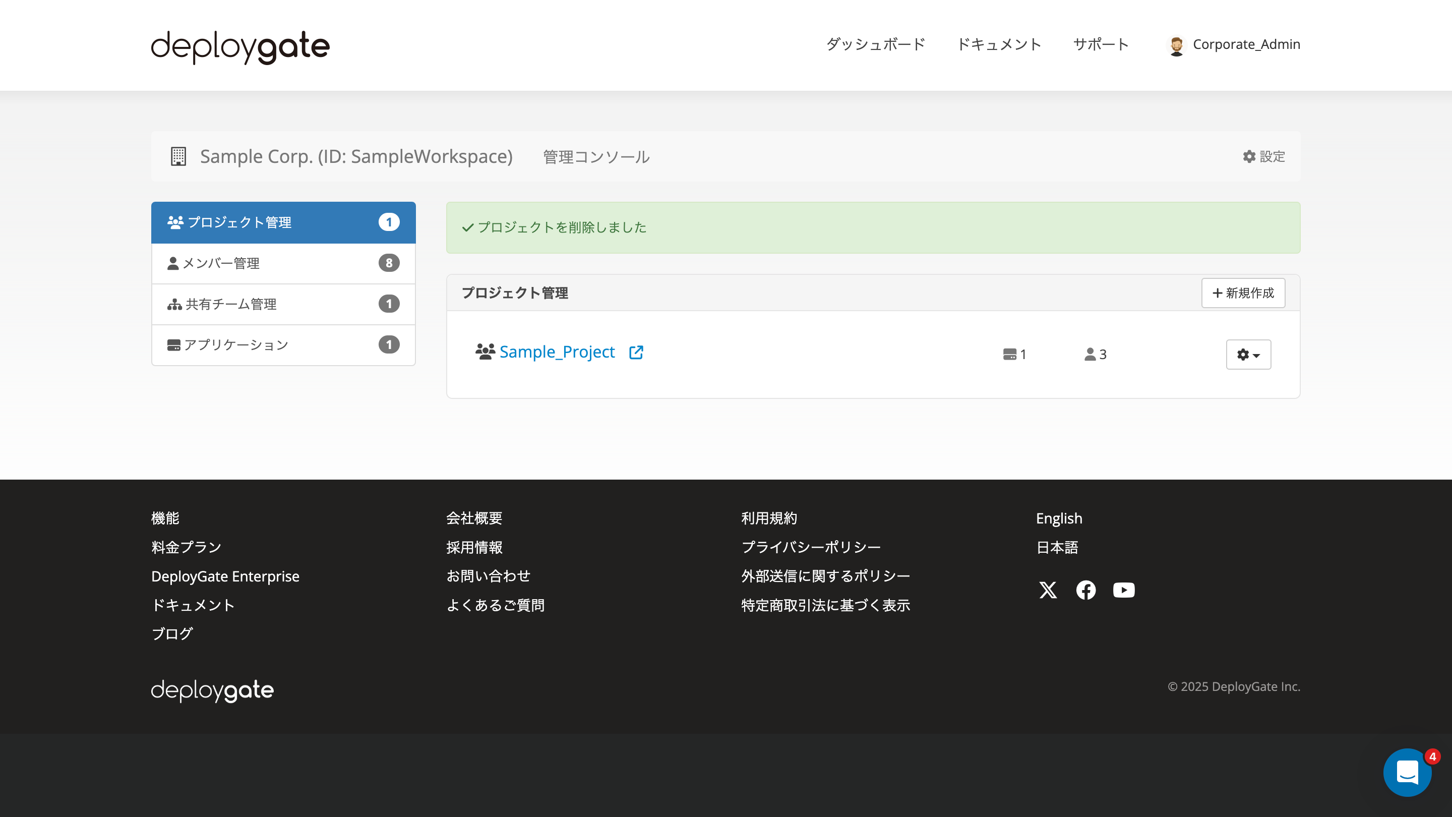This screenshot has width=1452, height=817.
Task: Click the Corporate_Admin avatar icon
Action: (x=1176, y=45)
